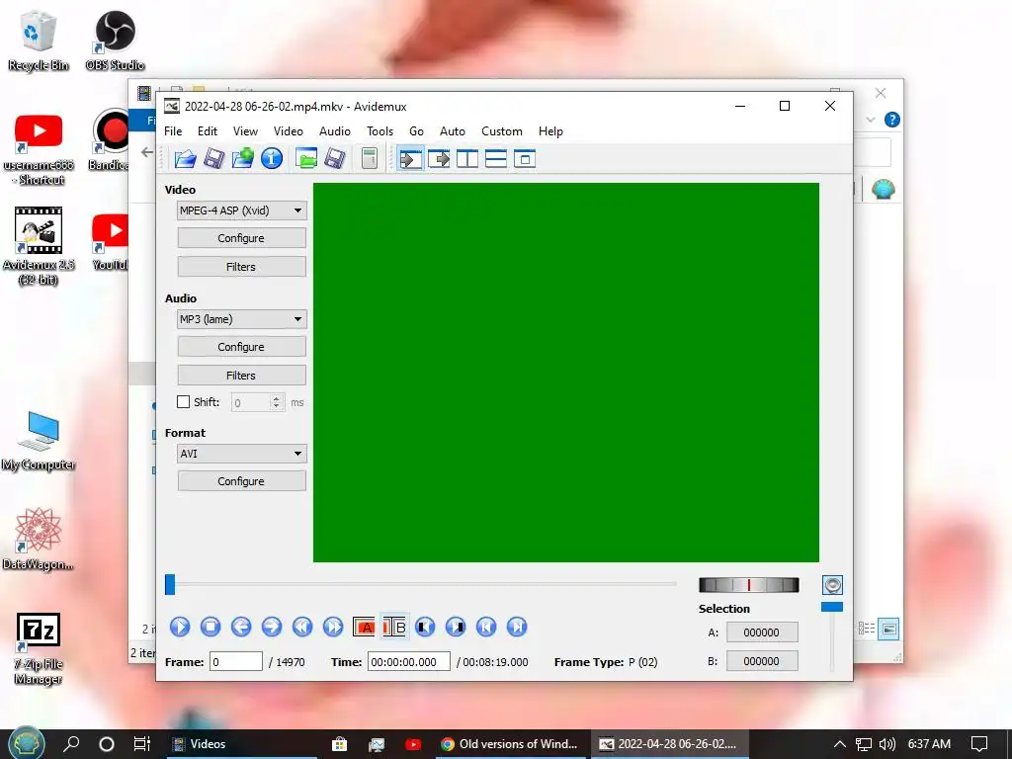Append a video using the green-plus folder icon
This screenshot has height=759, width=1012.
(243, 158)
